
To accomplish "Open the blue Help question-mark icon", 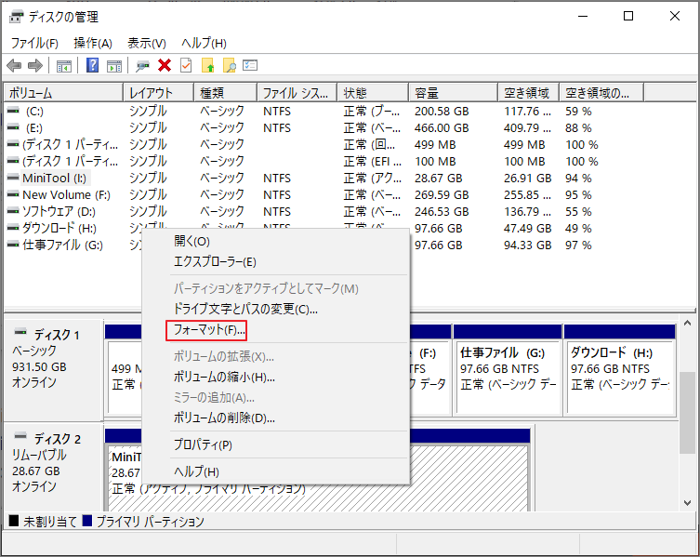I will click(x=92, y=66).
